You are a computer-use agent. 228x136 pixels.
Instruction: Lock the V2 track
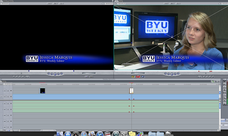pyautogui.click(x=8, y=91)
